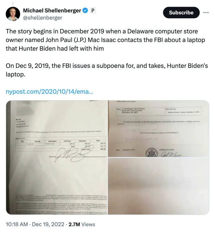The image size is (215, 233).
Task: Open the repair invoice photo on the left
Action: [57, 157]
